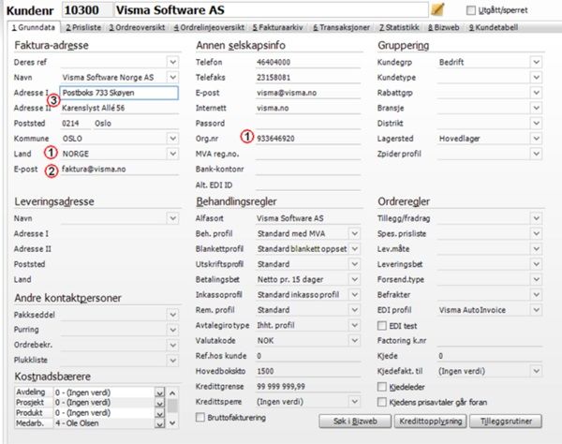Open the Fakturaarkiv tab

tap(277, 27)
